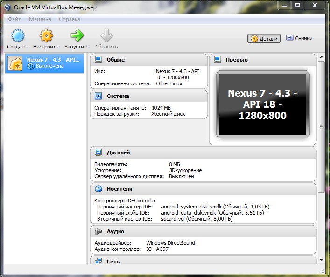Viewport: 330px width, 277px height.
Task: Click Windows DirectSound audio driver value
Action: click(170, 243)
